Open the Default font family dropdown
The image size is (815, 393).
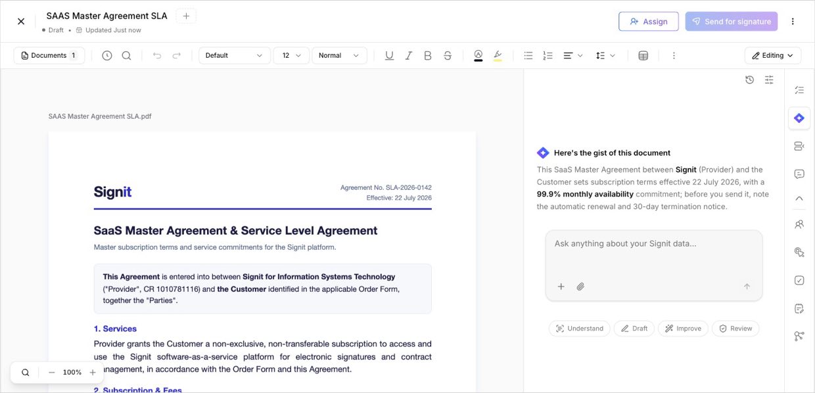coord(235,56)
